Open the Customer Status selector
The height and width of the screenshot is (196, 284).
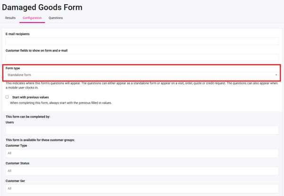pyautogui.click(x=142, y=171)
